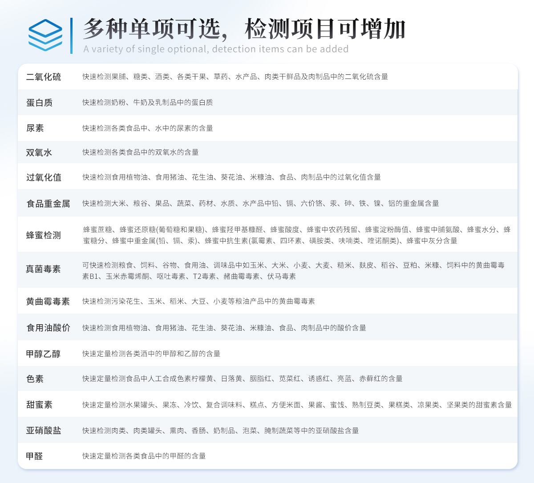Click the 黄曲霉毒素 row label

tap(48, 302)
